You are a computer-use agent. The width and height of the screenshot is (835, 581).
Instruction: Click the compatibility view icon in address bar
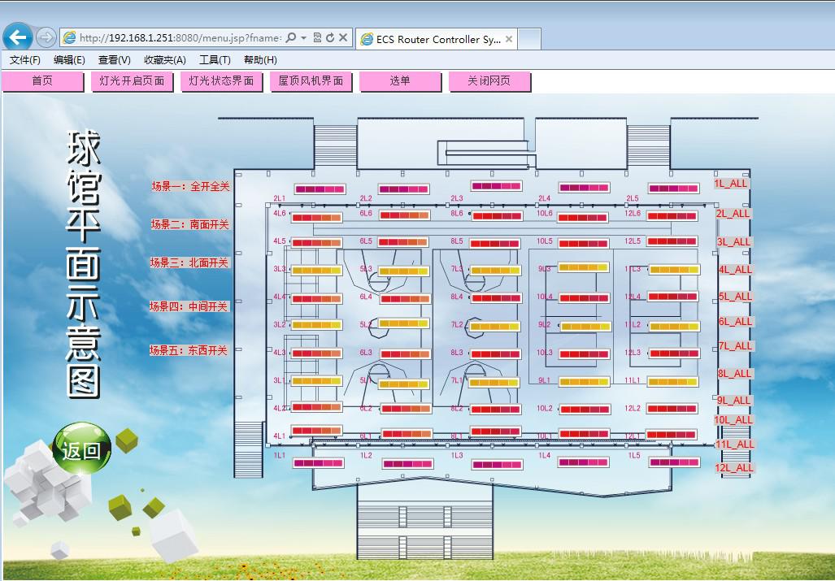(x=317, y=38)
